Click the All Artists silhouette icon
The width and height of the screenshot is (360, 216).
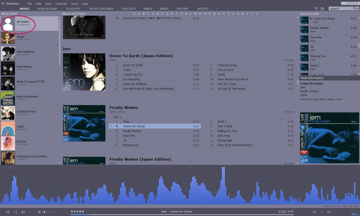coord(8,24)
